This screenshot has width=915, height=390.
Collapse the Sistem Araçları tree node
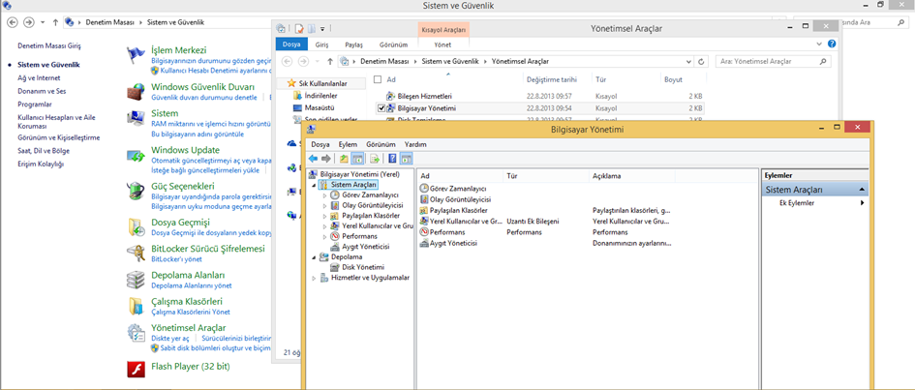point(314,186)
